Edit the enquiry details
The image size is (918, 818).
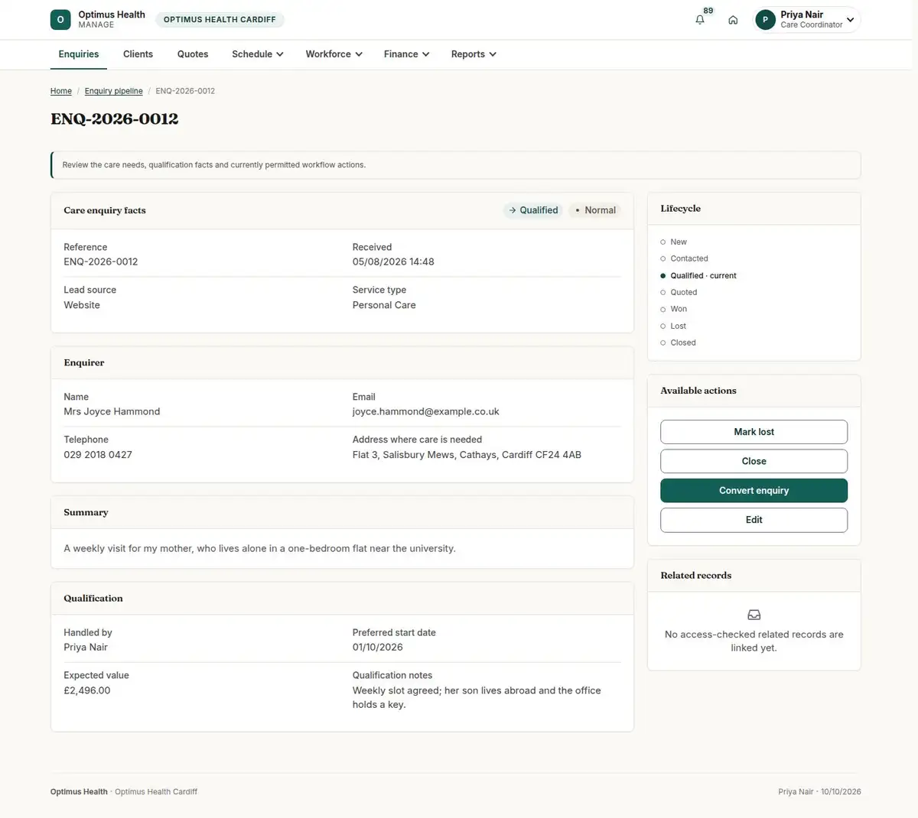pos(754,520)
